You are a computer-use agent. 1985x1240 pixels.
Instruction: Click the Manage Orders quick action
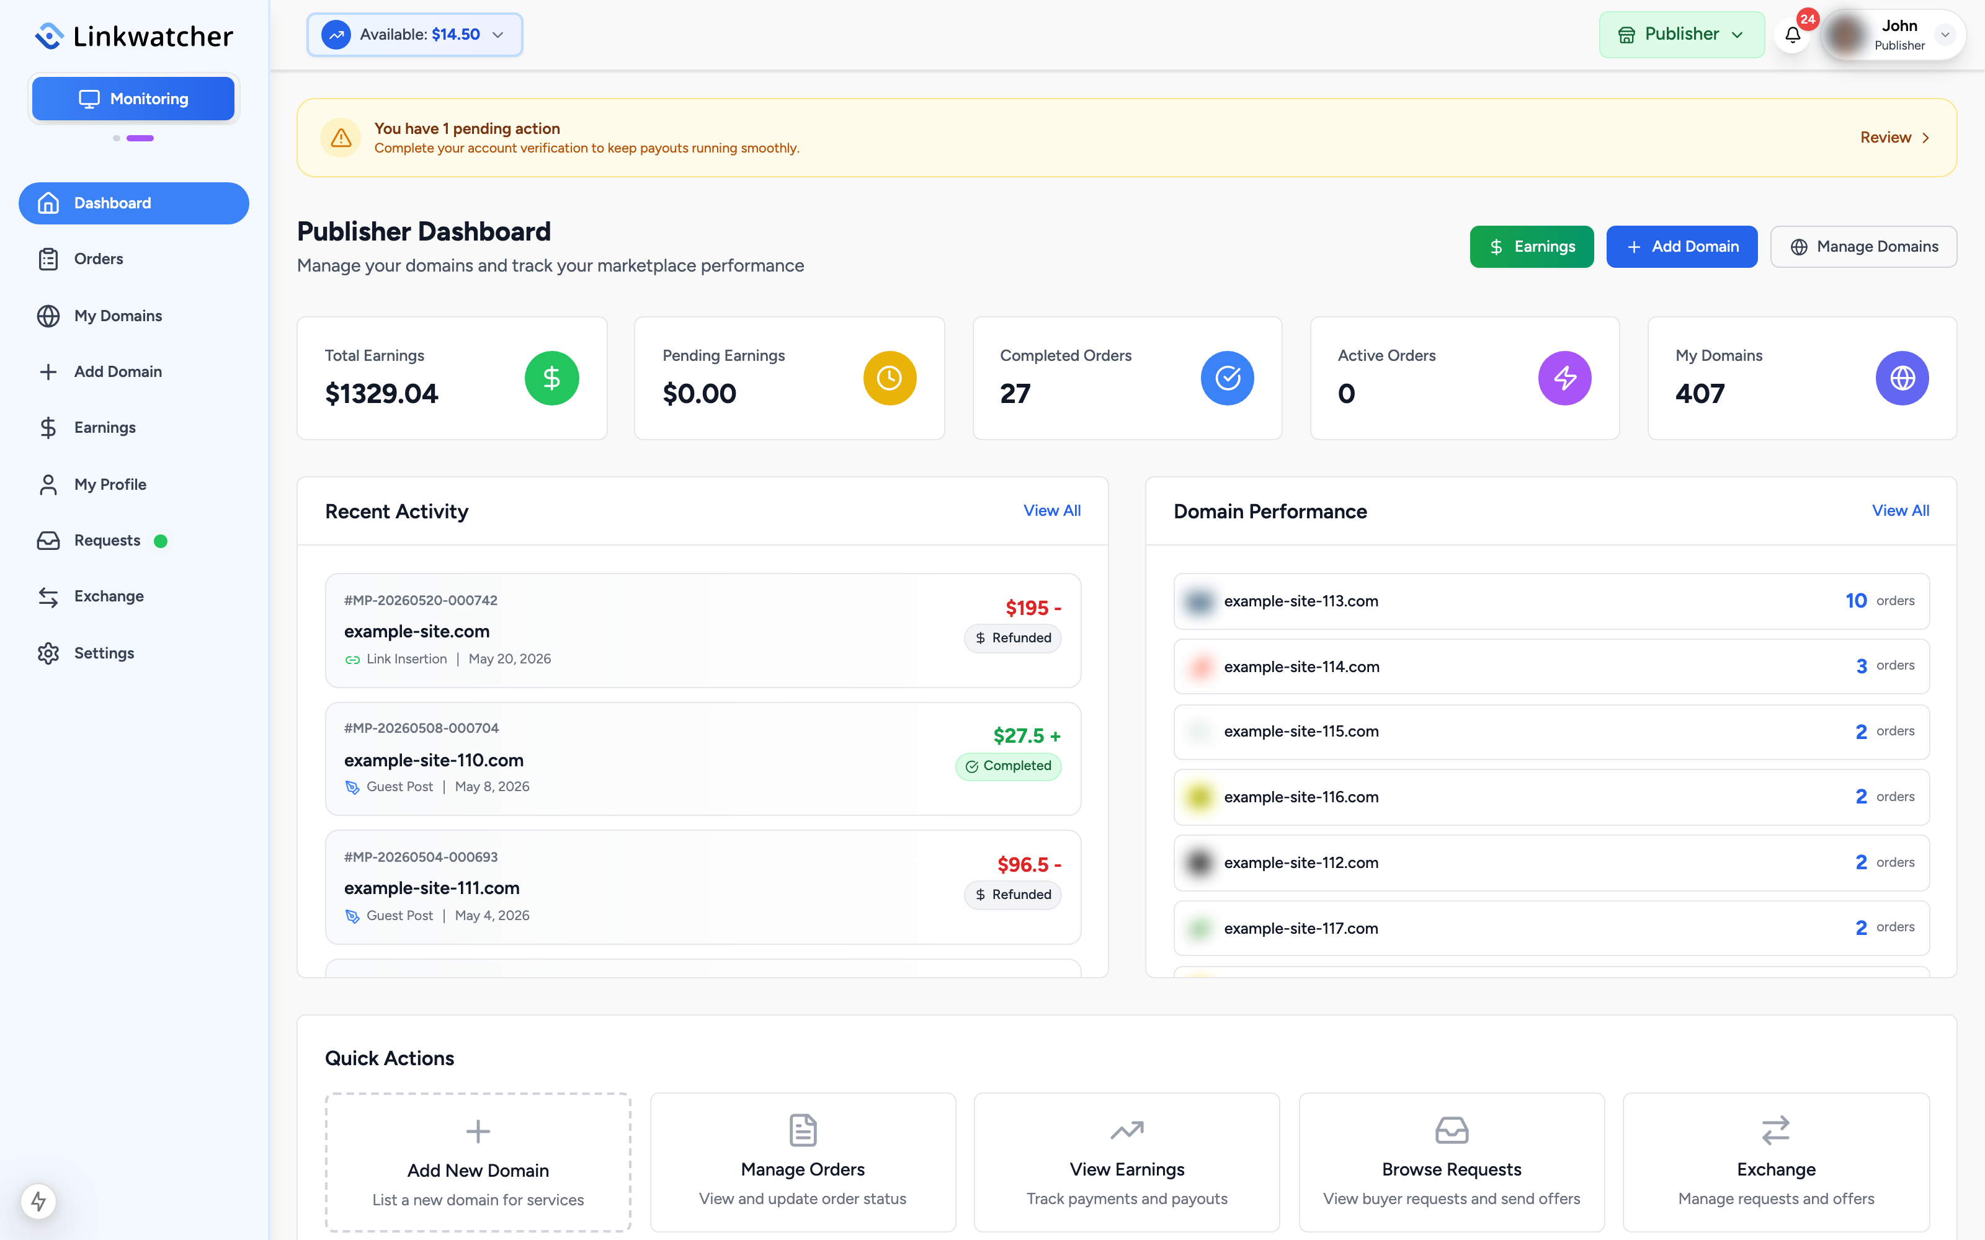pos(803,1162)
